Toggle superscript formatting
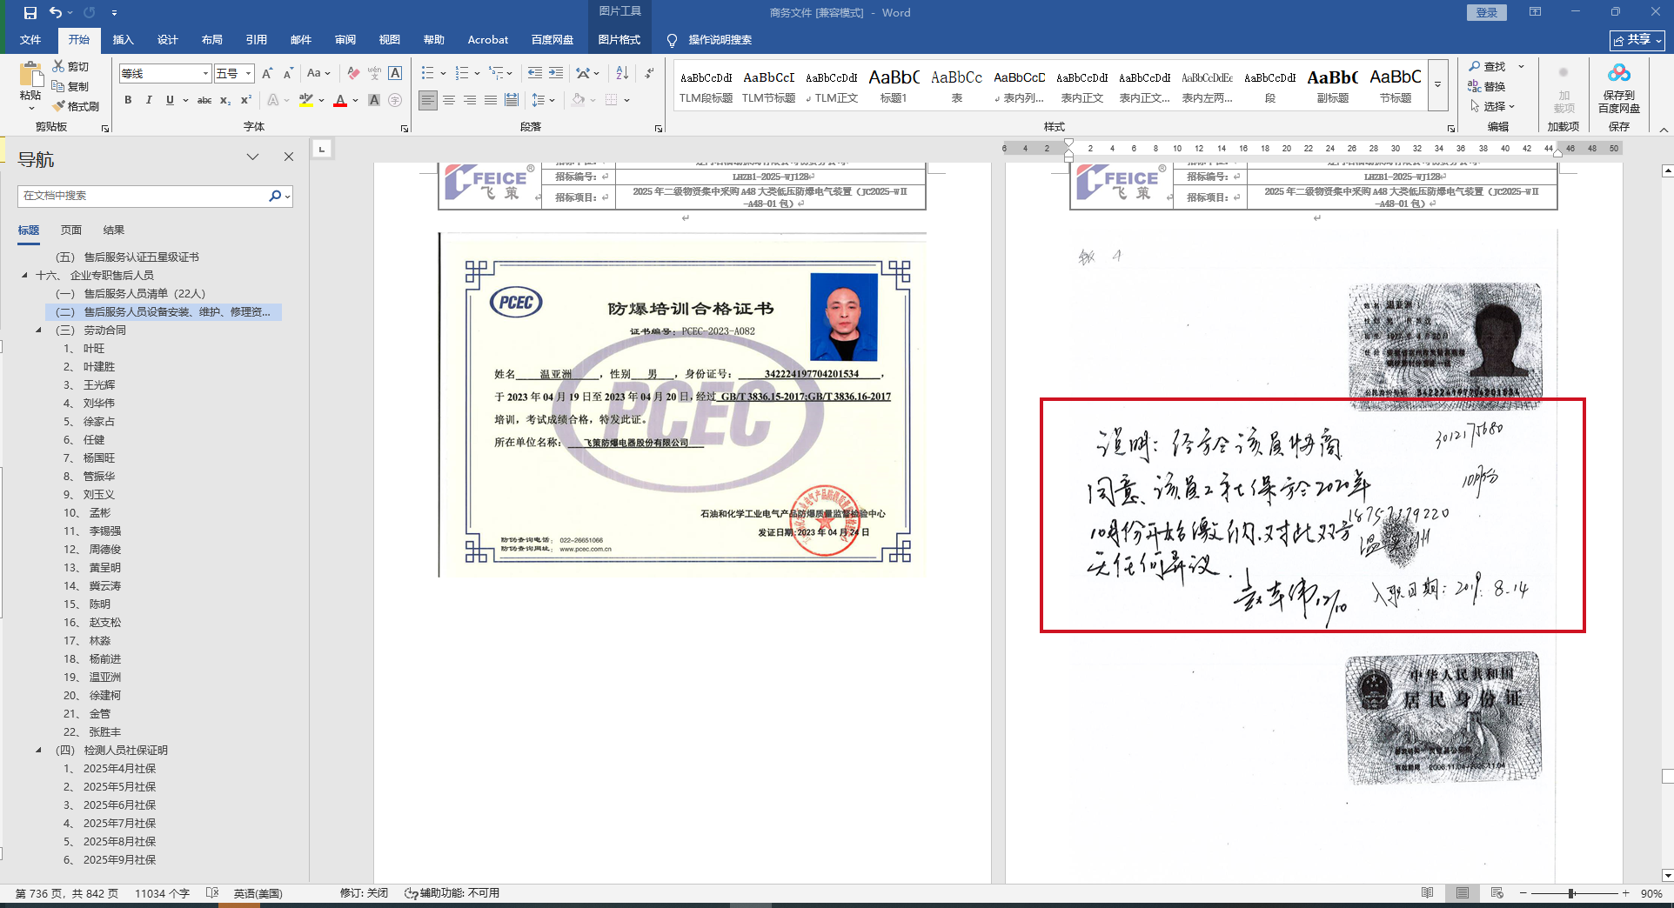The width and height of the screenshot is (1674, 908). click(246, 100)
